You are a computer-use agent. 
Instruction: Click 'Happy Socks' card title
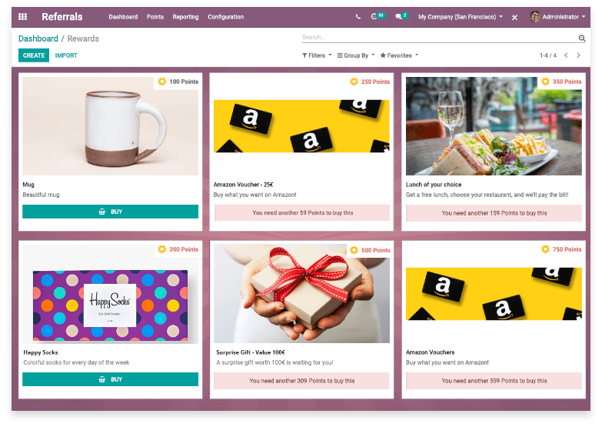41,352
